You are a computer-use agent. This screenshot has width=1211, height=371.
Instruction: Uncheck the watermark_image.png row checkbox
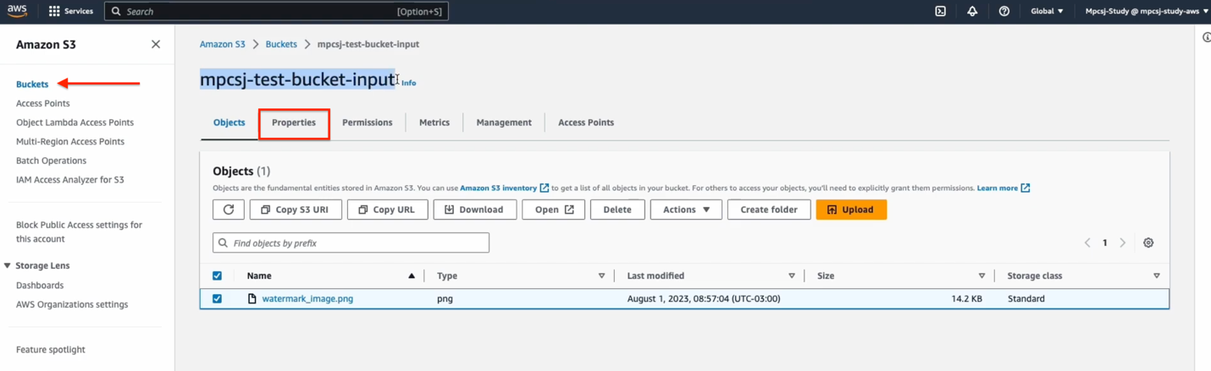pyautogui.click(x=218, y=298)
